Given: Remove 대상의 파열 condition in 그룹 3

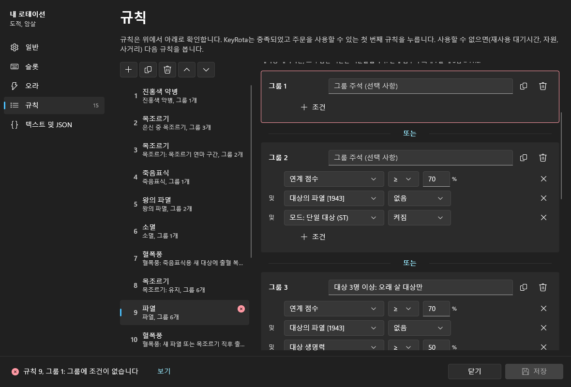Looking at the screenshot, I should click(543, 327).
